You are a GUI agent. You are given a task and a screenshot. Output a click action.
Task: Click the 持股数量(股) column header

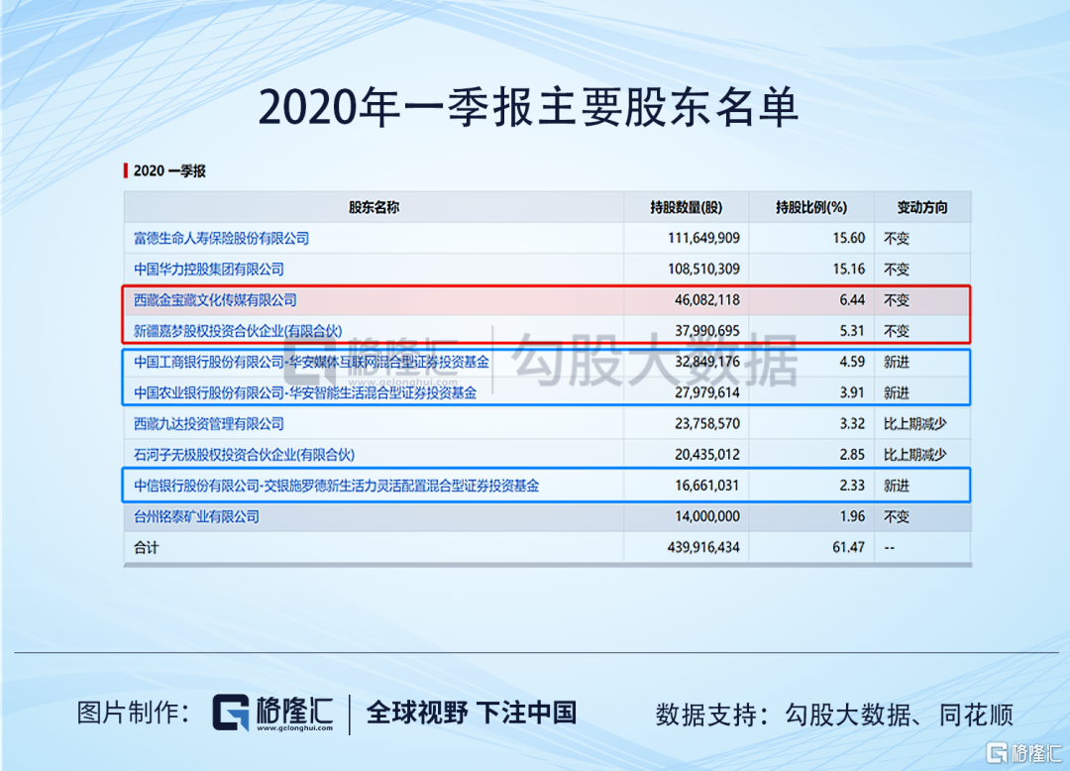click(686, 207)
